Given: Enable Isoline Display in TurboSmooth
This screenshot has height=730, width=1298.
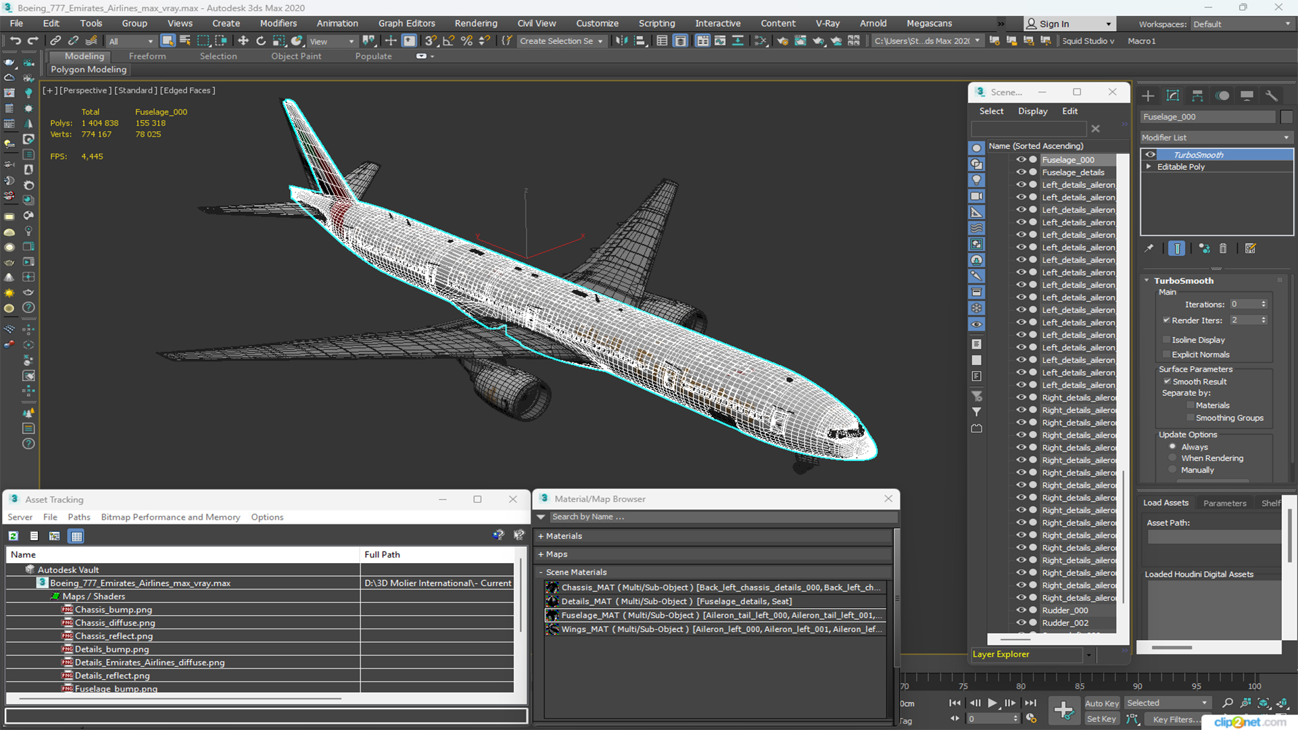Looking at the screenshot, I should (1168, 339).
